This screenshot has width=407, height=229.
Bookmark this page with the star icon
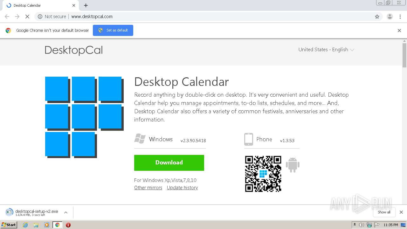click(x=377, y=17)
